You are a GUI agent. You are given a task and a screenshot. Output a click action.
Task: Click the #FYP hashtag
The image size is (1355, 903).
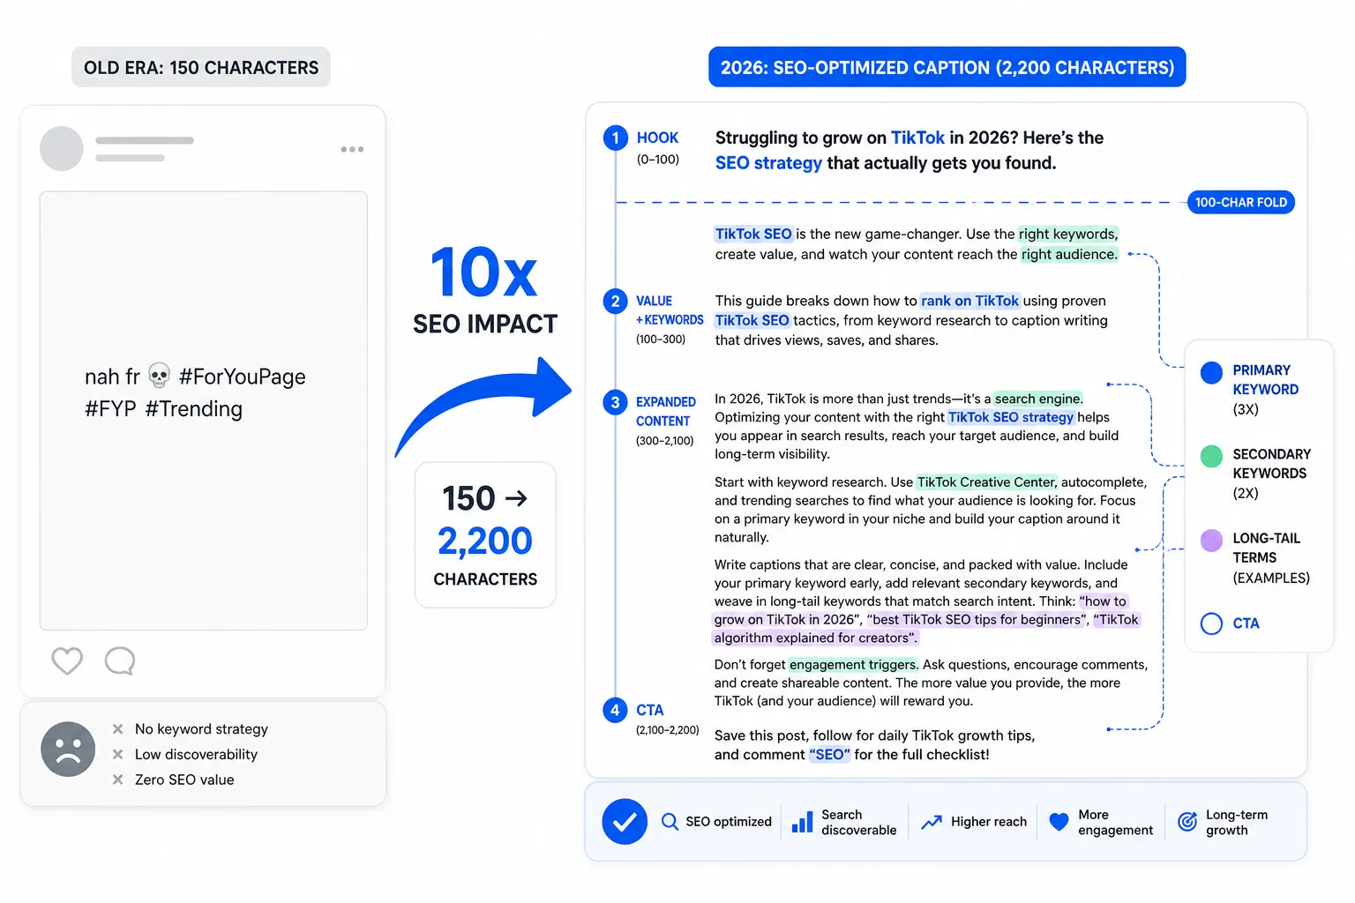(x=110, y=409)
